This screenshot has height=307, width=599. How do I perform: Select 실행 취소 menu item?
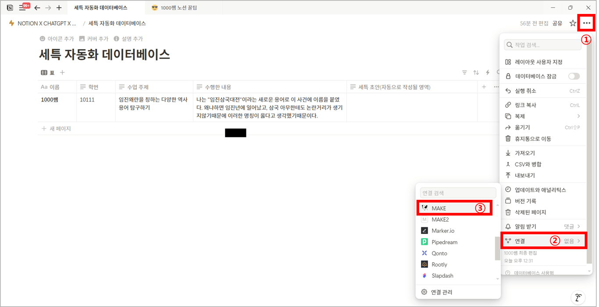[x=543, y=91]
